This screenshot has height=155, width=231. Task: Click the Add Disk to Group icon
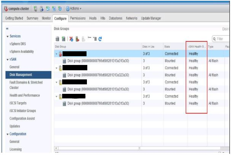point(77,39)
